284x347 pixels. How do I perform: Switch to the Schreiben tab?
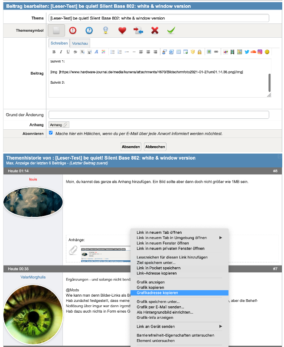[59, 43]
